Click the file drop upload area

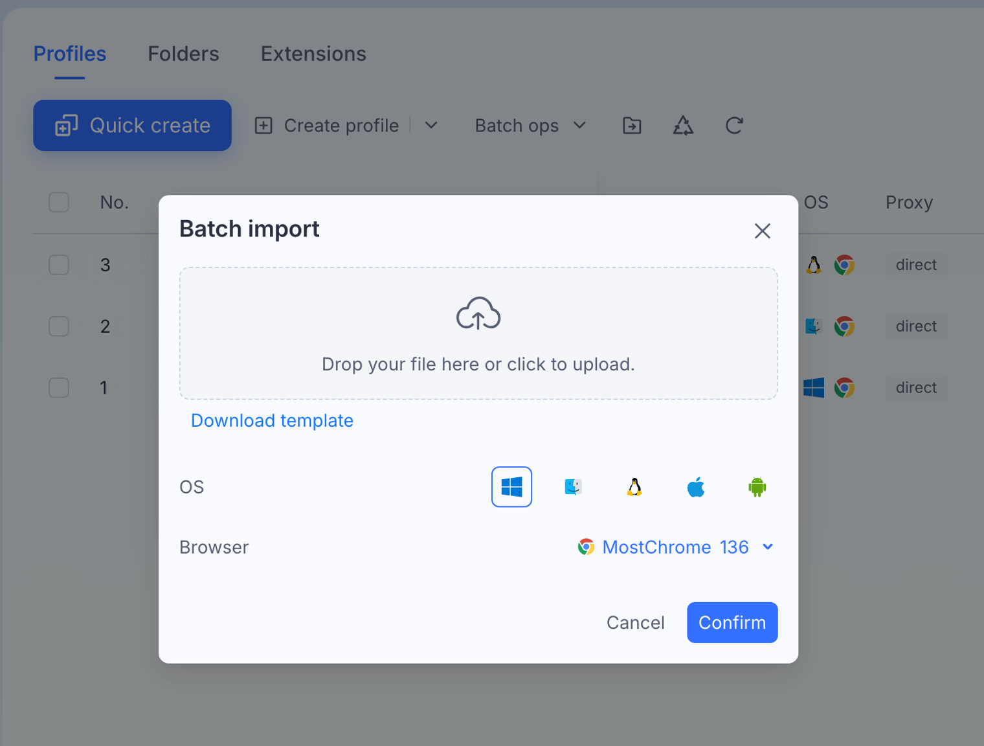pyautogui.click(x=478, y=333)
